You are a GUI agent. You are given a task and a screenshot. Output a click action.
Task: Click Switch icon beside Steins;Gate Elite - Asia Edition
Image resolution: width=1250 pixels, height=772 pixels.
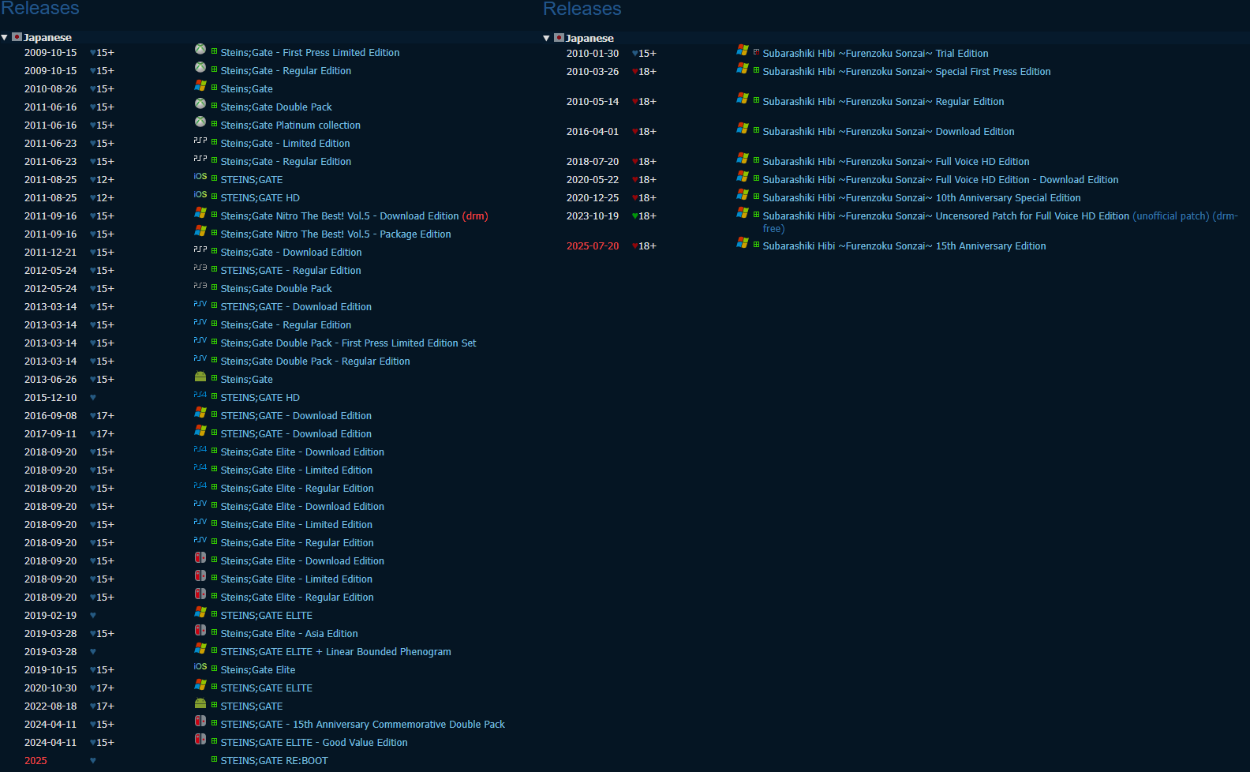coord(200,630)
